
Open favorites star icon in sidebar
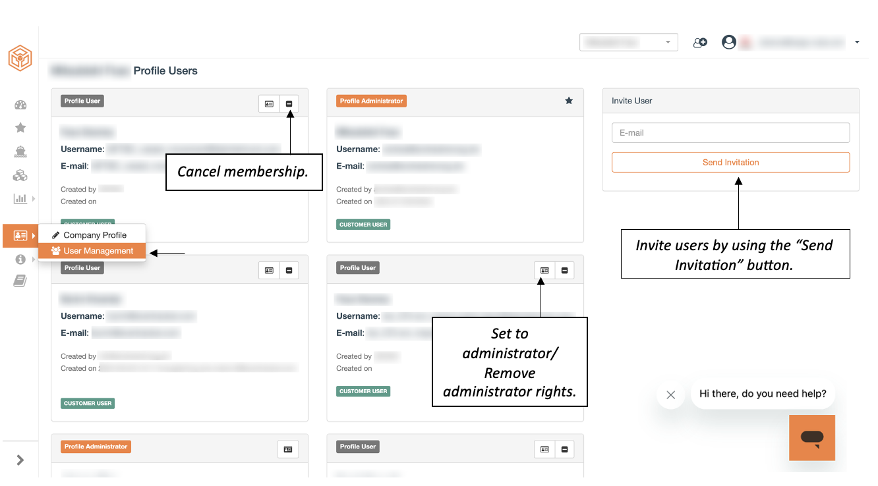20,128
